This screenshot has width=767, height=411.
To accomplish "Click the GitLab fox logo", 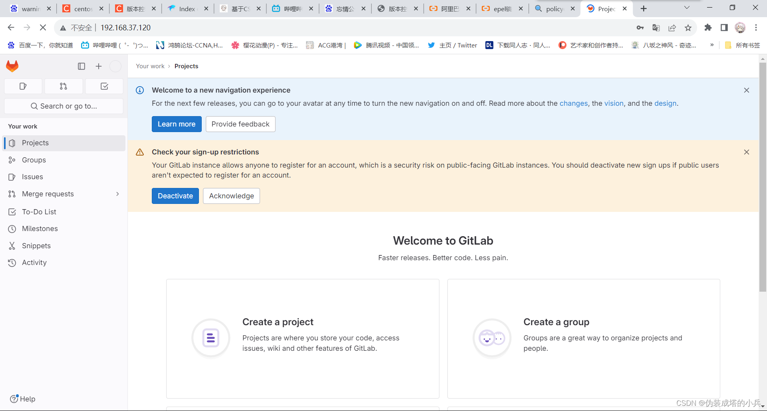I will (x=12, y=66).
